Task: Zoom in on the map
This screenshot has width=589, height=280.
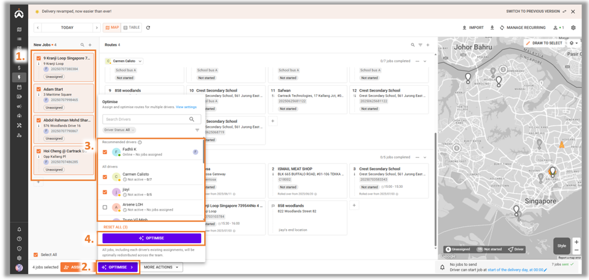Action: point(577,243)
